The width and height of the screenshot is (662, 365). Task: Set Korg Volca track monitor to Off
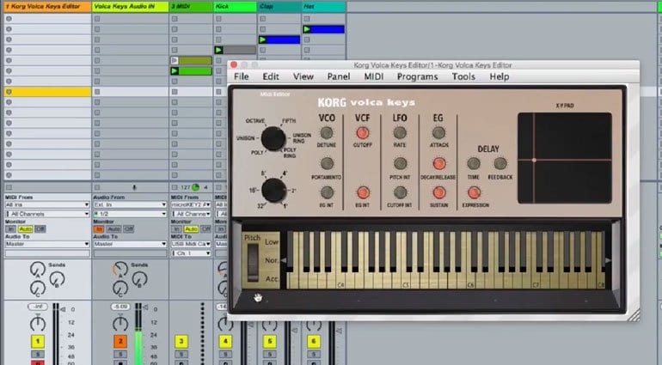[x=40, y=228]
